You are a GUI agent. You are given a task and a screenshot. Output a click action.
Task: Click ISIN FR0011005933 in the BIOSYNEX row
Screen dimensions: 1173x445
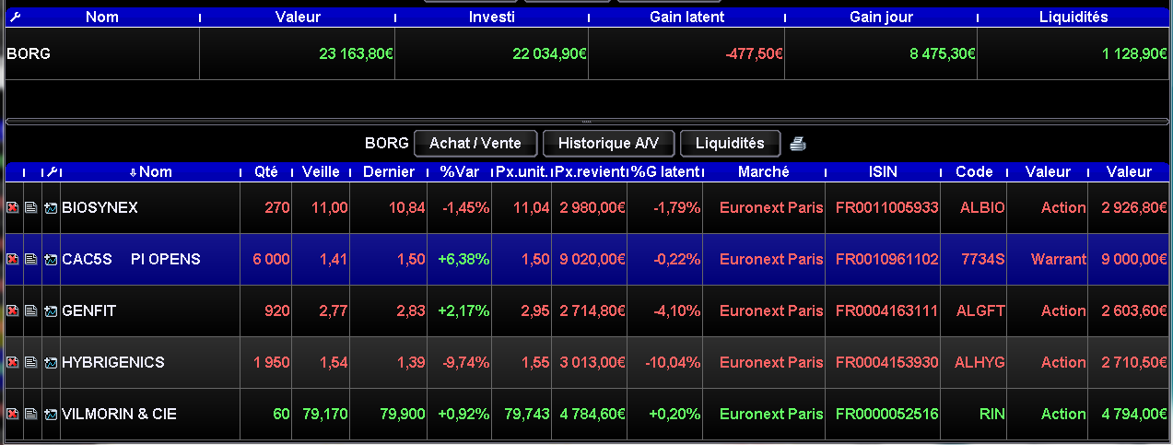[x=886, y=208]
